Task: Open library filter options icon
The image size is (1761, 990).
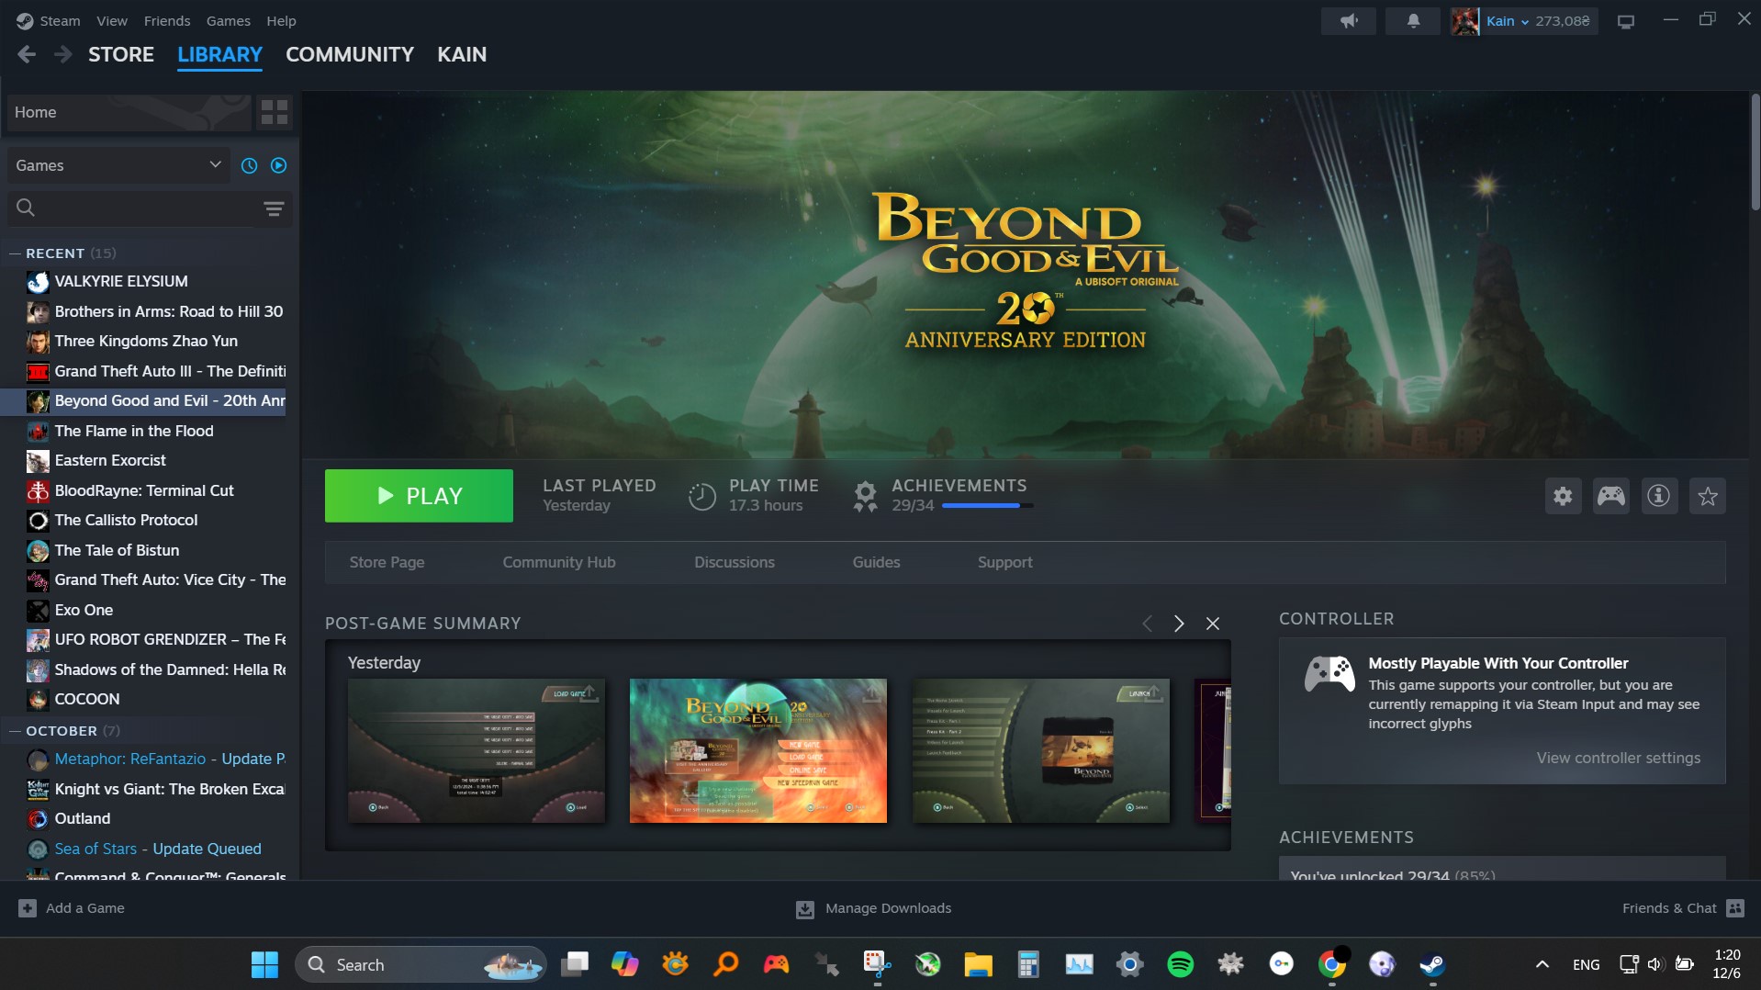Action: pyautogui.click(x=274, y=208)
